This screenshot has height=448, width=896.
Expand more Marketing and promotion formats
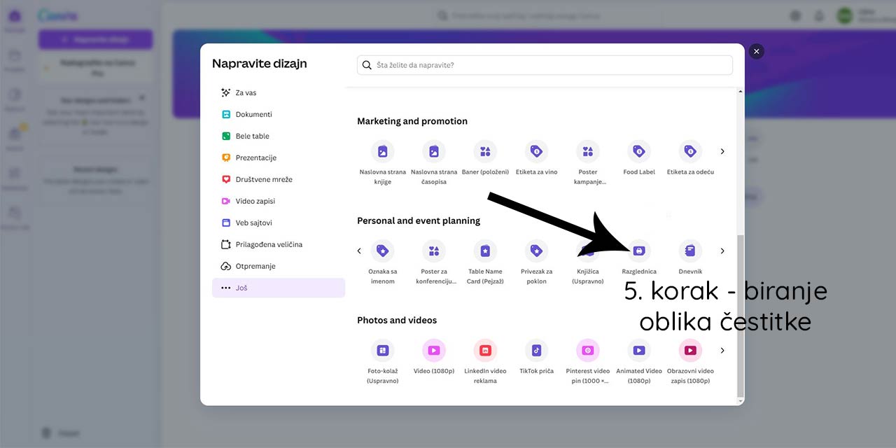point(722,150)
